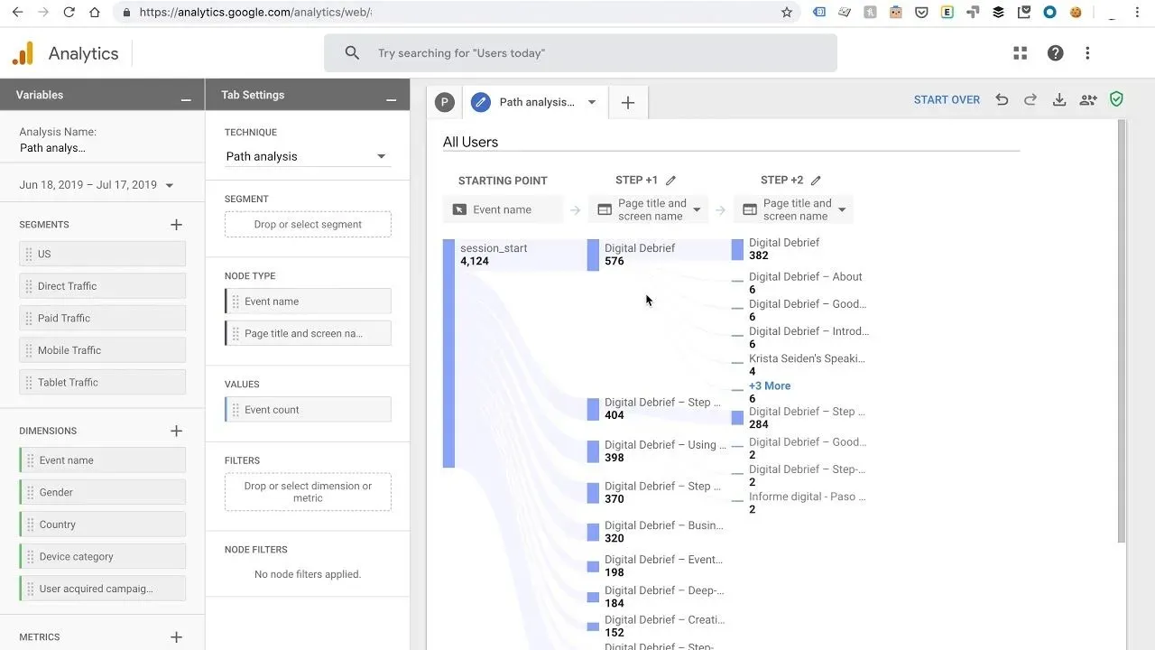Open the Technique Path analysis dropdown
This screenshot has width=1155, height=650.
(x=308, y=156)
